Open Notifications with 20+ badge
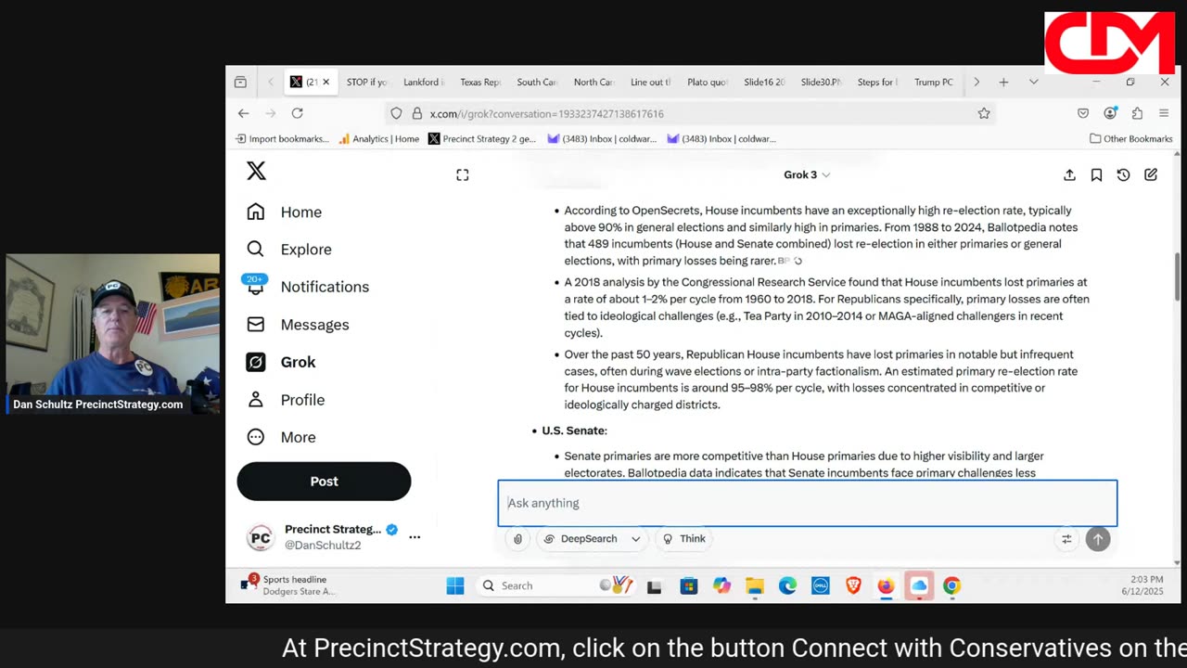Screen dimensions: 1187x668 [x=307, y=286]
